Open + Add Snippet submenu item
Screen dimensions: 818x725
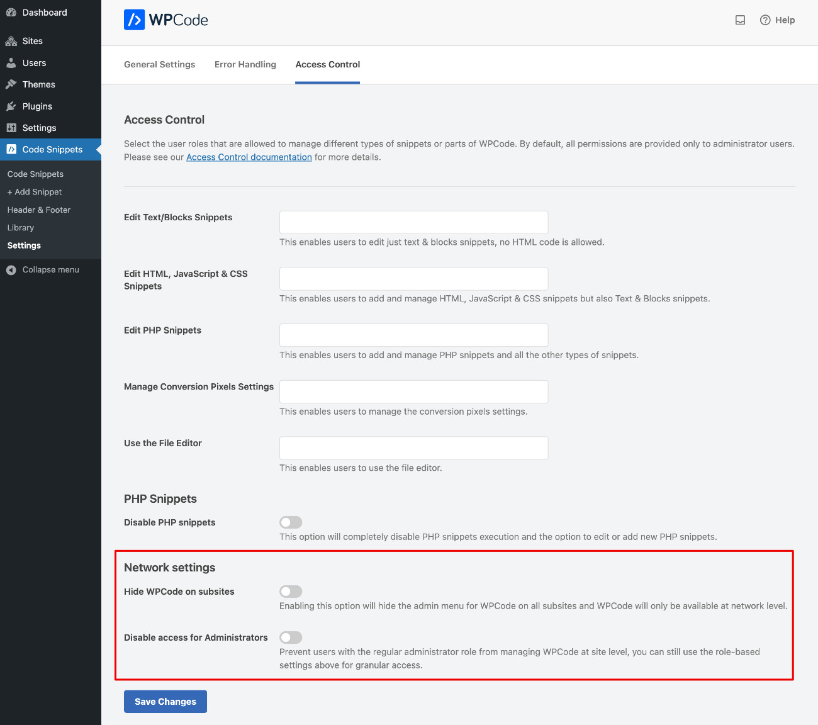[x=35, y=192]
